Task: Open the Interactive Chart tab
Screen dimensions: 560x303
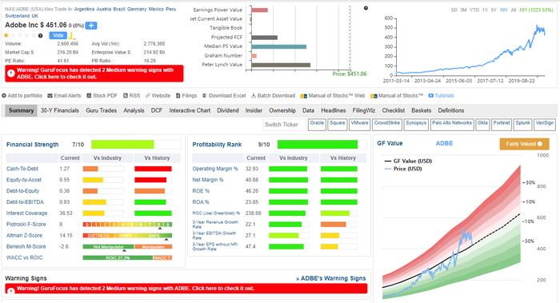Action: (x=190, y=110)
